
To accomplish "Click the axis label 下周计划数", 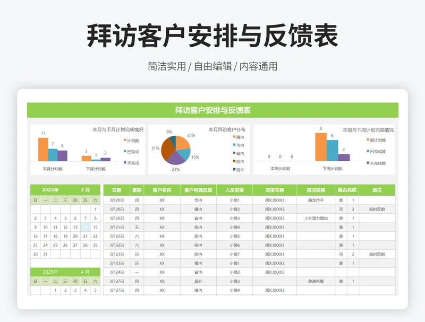I will point(333,169).
